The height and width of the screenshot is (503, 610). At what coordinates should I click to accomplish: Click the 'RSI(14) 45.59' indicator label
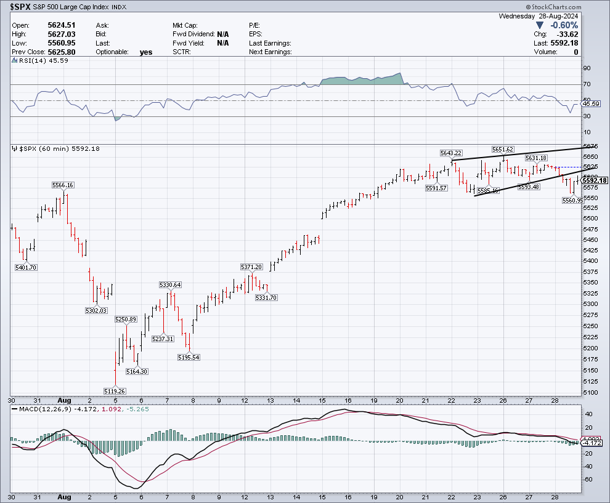coord(44,60)
